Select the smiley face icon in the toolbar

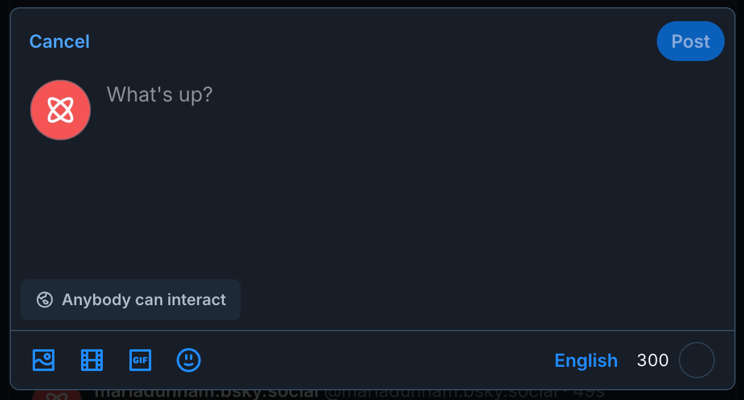[x=188, y=360]
